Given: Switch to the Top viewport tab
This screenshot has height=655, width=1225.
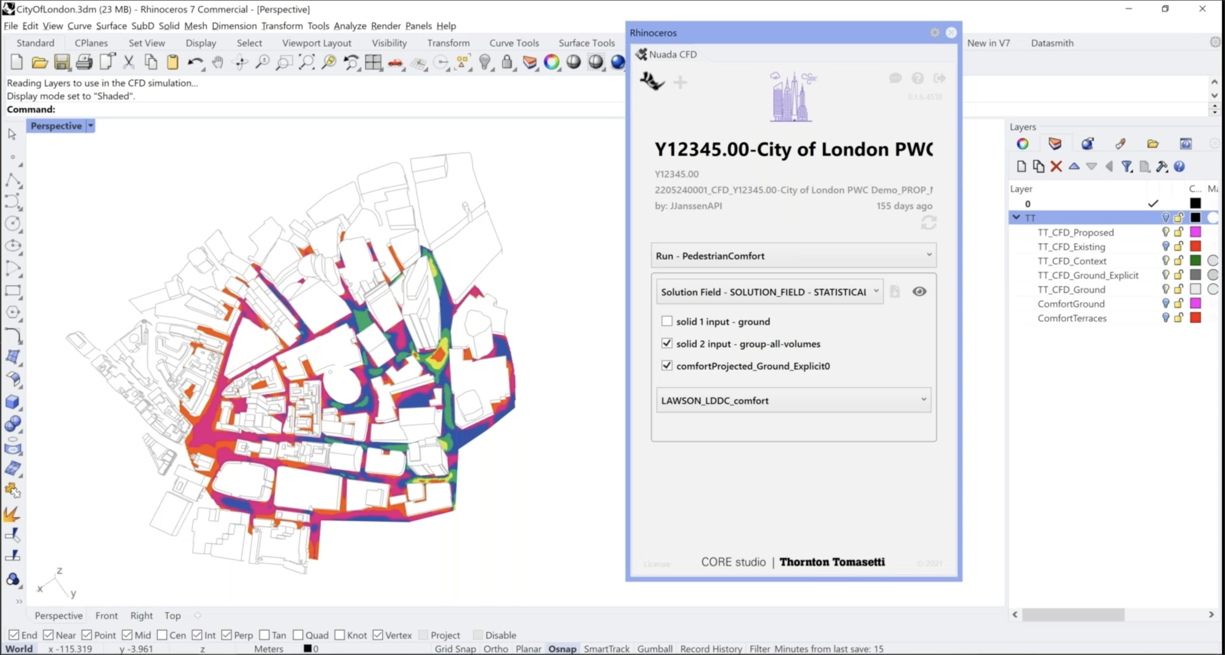Looking at the screenshot, I should pyautogui.click(x=173, y=616).
